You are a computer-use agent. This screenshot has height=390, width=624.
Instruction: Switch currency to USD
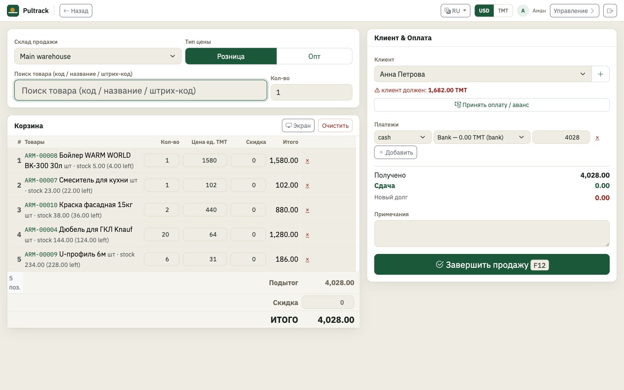pos(484,11)
